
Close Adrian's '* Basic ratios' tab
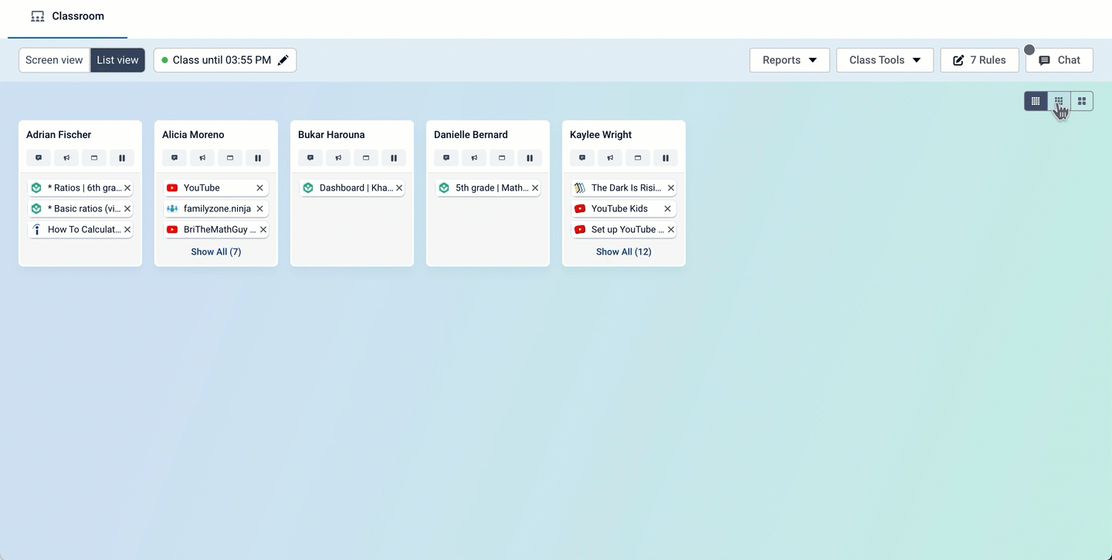127,208
